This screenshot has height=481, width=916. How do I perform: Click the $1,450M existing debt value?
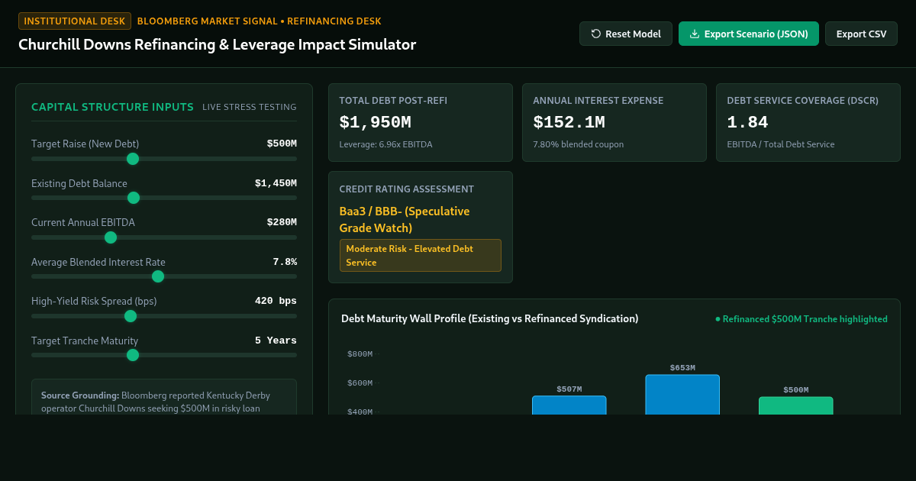(x=276, y=183)
